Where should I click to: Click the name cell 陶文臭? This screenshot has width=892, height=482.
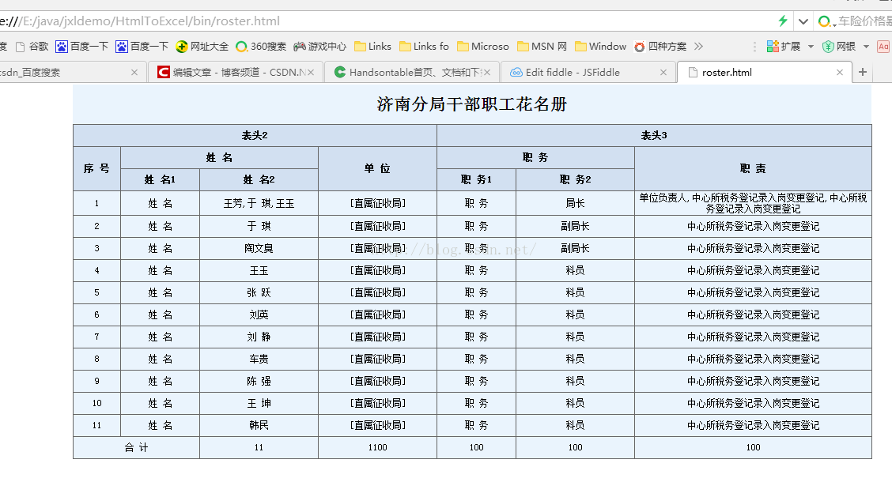coord(259,248)
